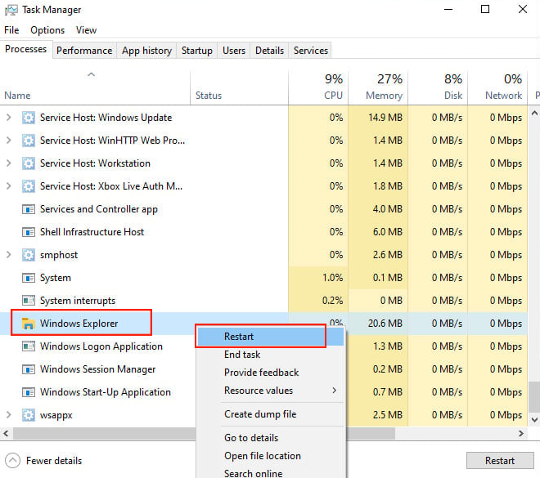Open the Options menu
This screenshot has width=540, height=478.
[47, 30]
